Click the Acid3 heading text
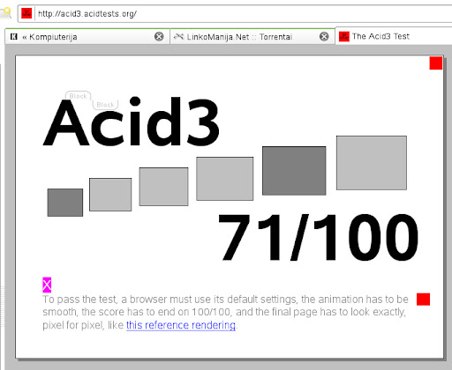This screenshot has width=452, height=370. tap(132, 122)
